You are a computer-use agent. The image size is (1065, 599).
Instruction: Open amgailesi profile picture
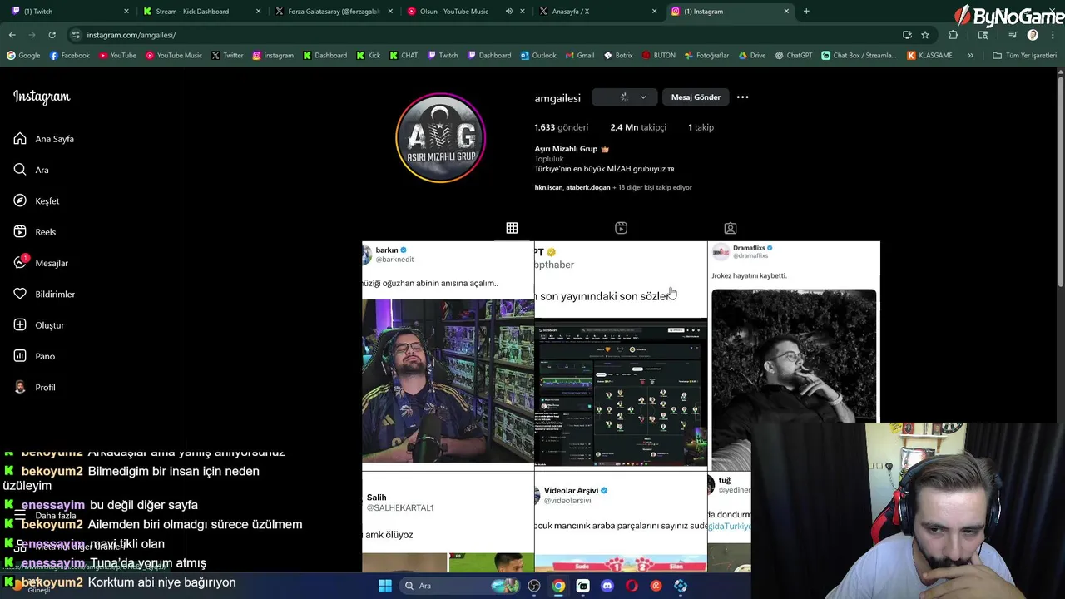440,138
